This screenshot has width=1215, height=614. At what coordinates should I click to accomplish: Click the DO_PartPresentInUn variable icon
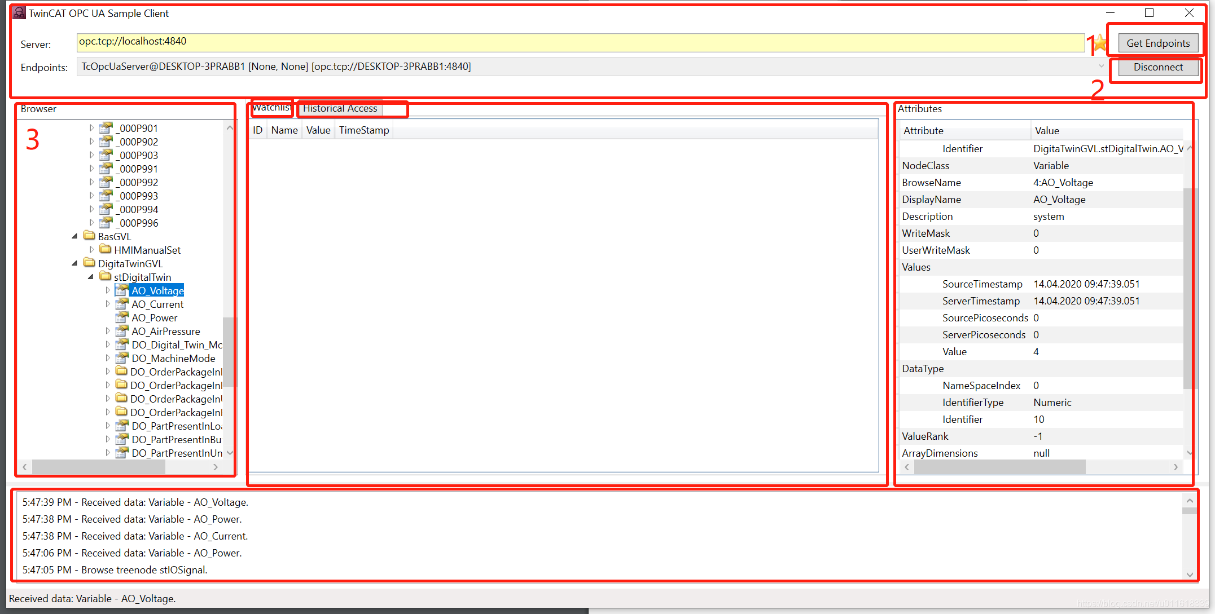122,453
